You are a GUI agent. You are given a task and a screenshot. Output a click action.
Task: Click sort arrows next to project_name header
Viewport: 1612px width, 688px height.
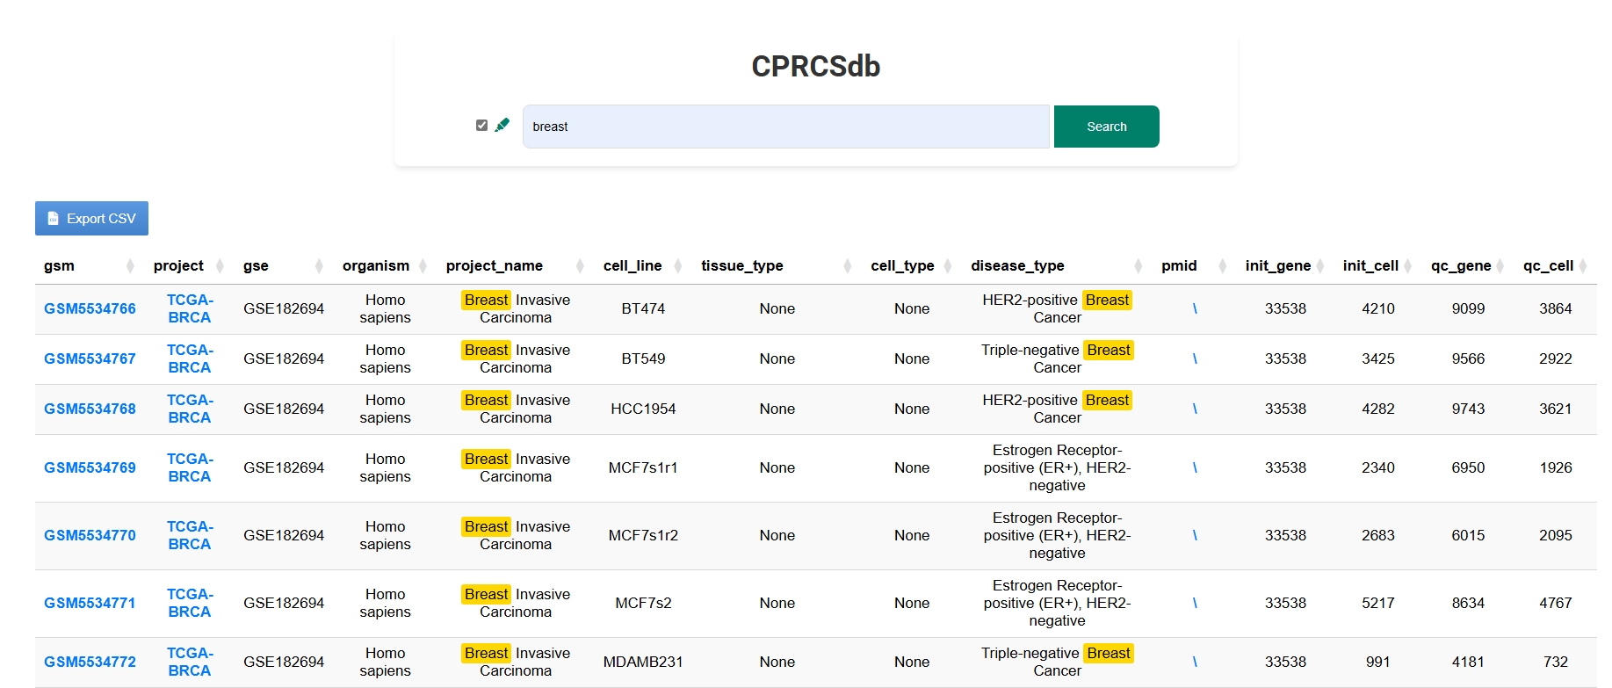(580, 266)
